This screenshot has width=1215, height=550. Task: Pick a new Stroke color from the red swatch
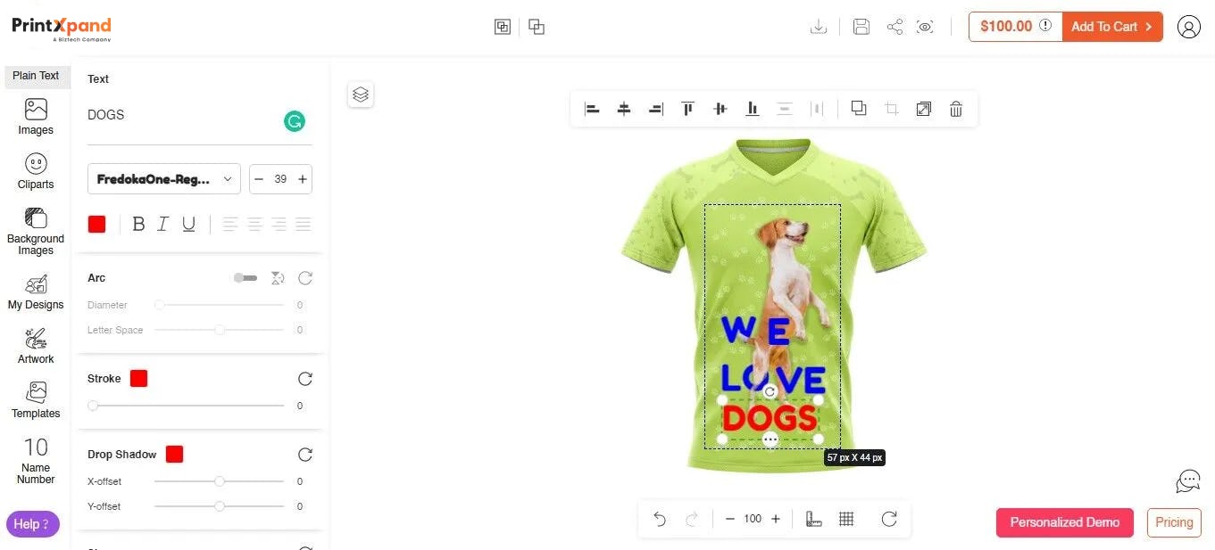click(x=138, y=378)
